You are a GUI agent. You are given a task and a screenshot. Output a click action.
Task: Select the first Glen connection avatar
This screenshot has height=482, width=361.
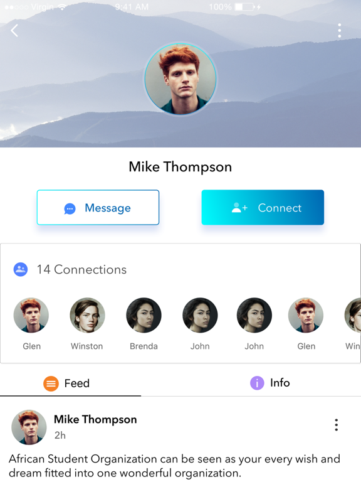click(31, 315)
